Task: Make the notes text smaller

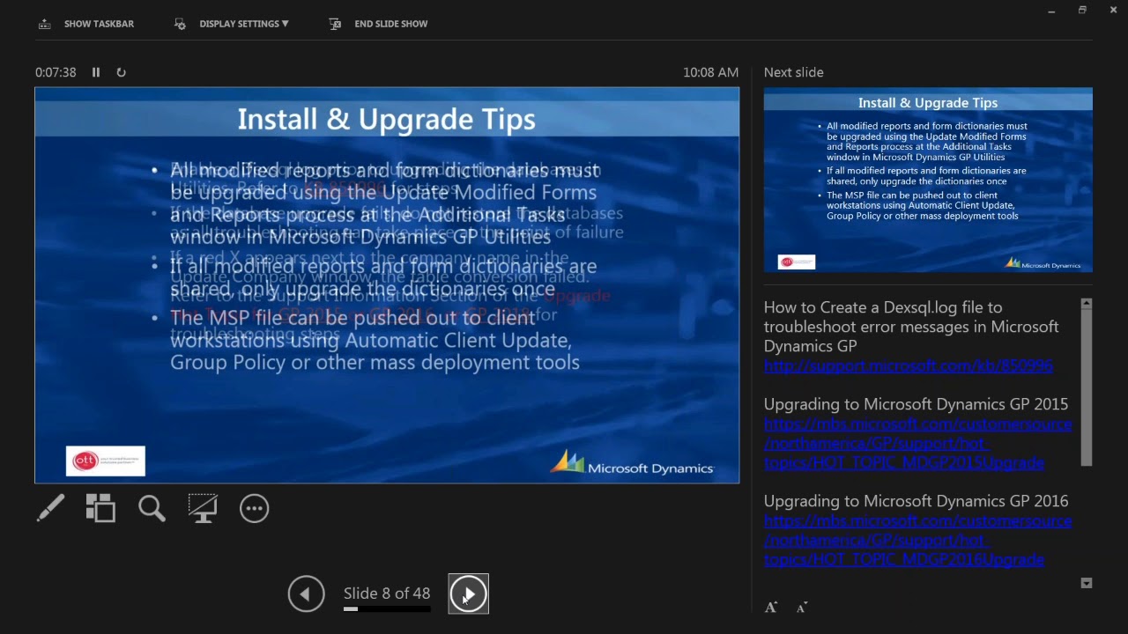Action: click(x=801, y=608)
